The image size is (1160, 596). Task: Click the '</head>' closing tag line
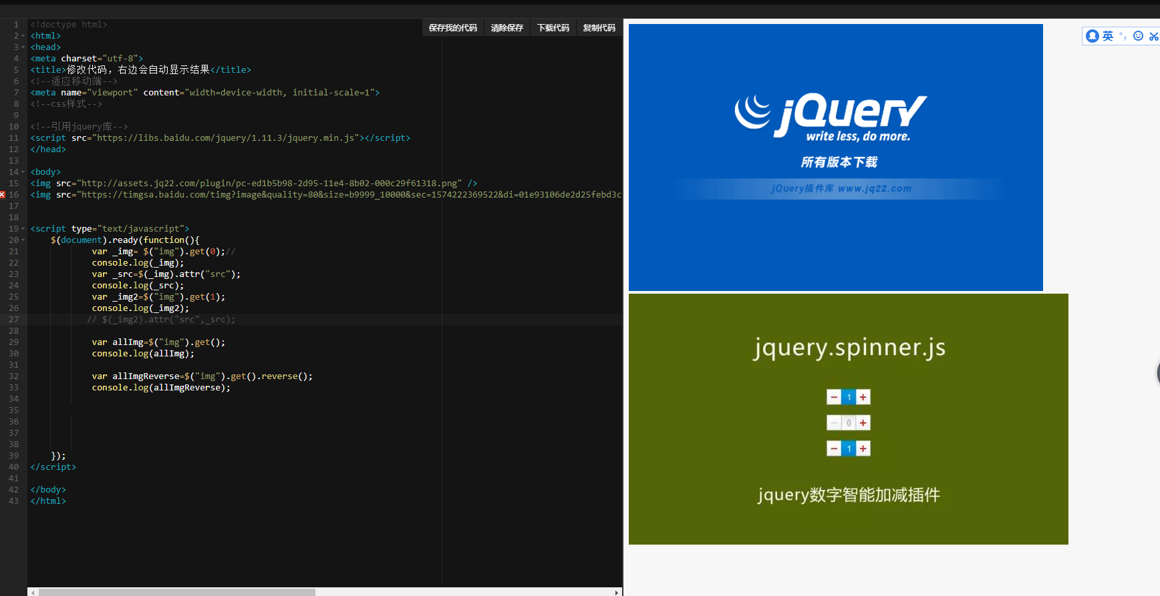point(48,150)
